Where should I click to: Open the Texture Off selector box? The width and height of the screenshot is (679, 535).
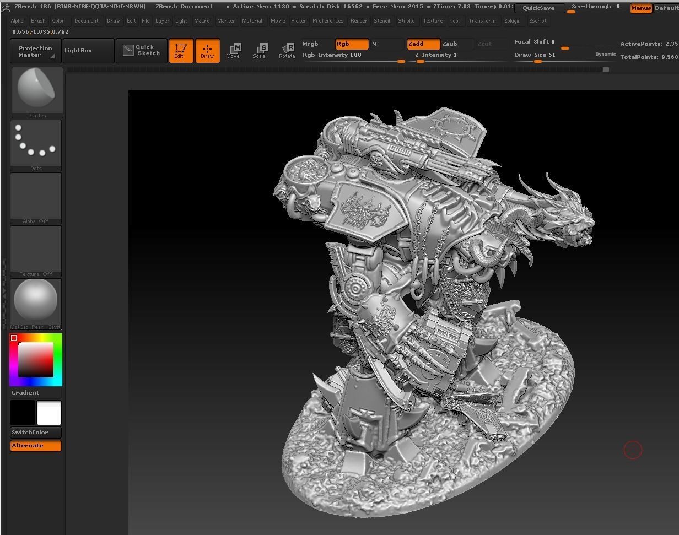click(x=36, y=251)
